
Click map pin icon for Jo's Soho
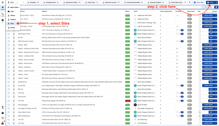[14, 123]
